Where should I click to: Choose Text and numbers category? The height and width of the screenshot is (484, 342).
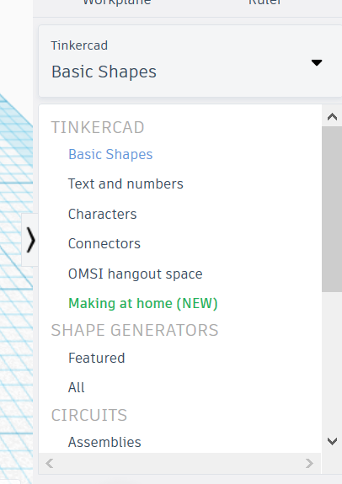(x=126, y=183)
